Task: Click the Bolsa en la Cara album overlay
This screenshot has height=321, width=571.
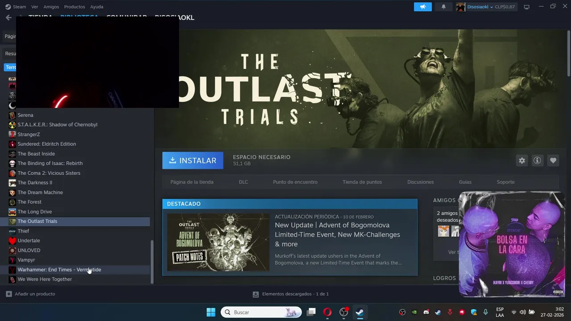Action: pos(512,244)
